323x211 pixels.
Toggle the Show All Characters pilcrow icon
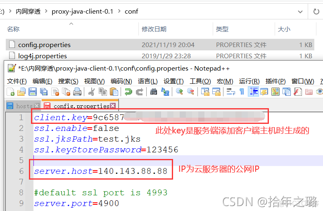[x=242, y=92]
